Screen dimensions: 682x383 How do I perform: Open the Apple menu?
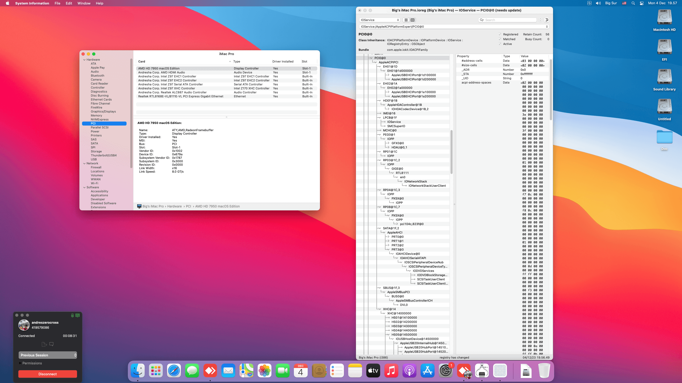coord(7,3)
